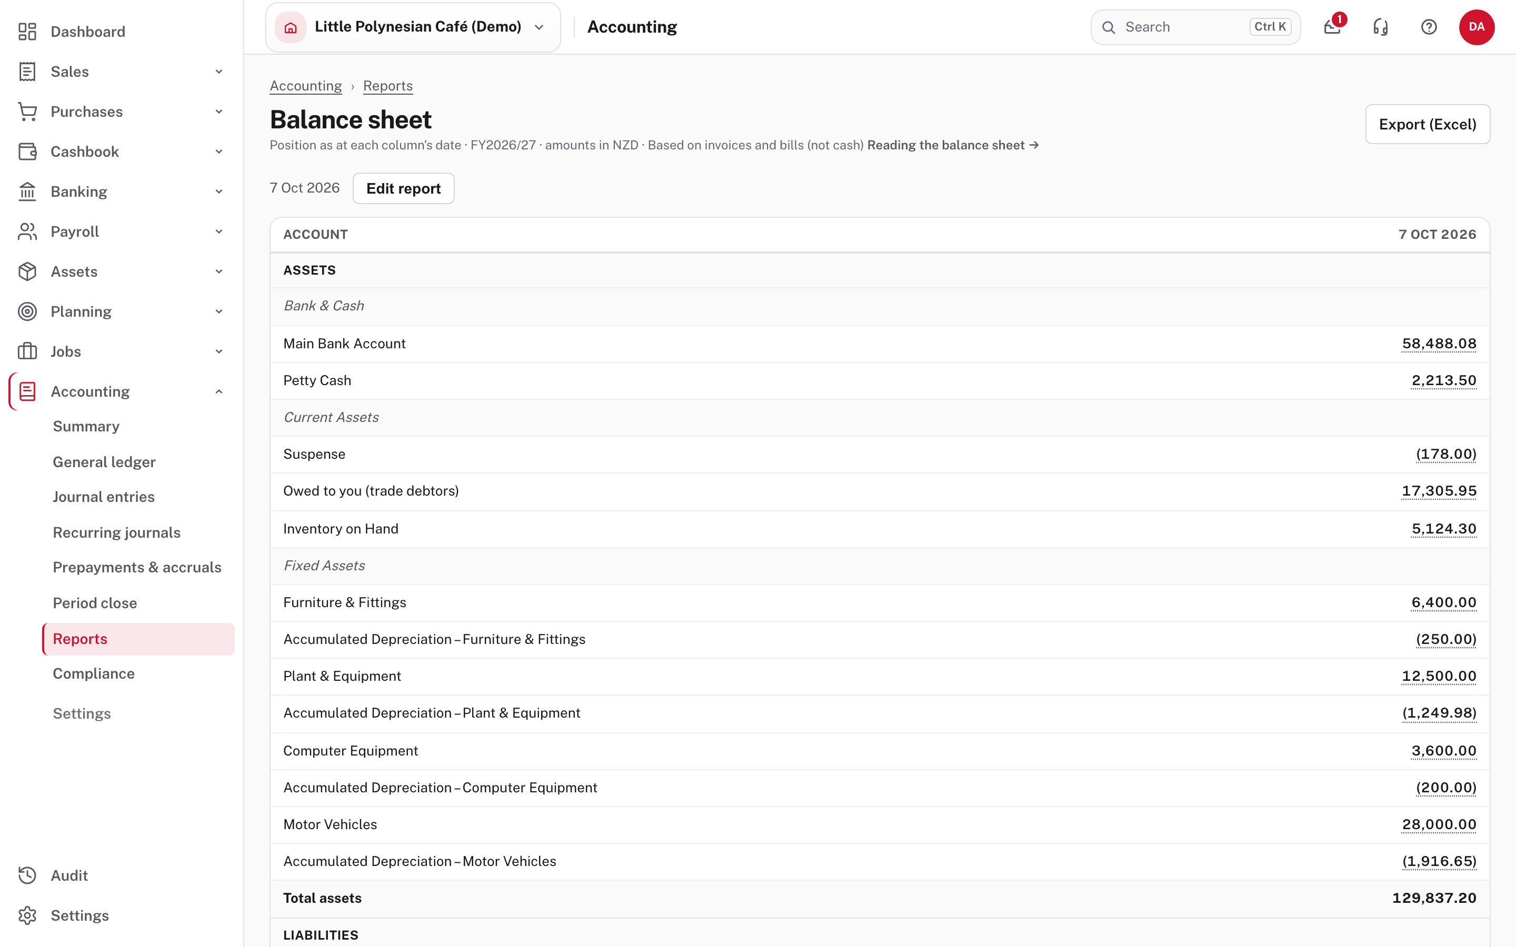Open Journal entries in sidebar

click(103, 497)
